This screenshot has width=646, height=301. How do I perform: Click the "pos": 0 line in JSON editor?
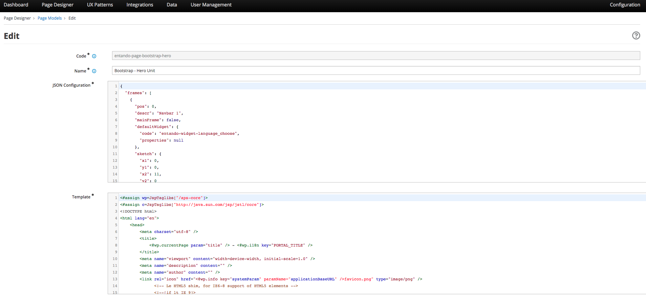146,106
